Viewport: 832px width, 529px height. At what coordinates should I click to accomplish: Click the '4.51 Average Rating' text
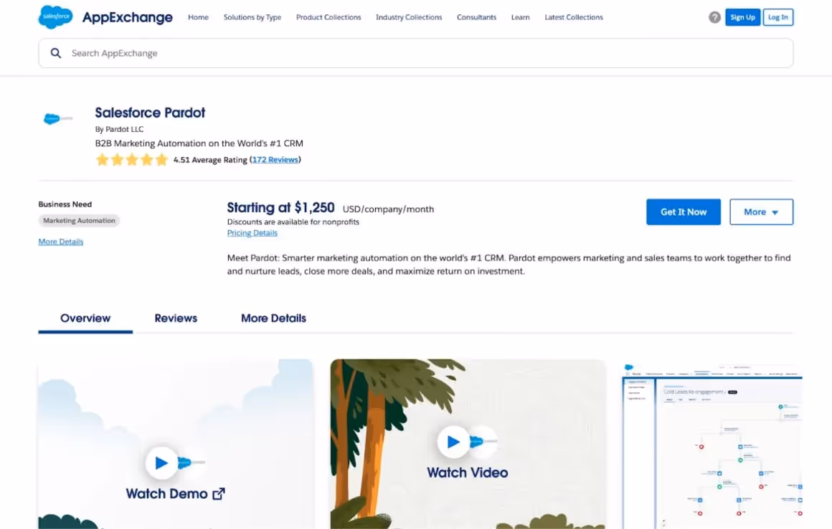[210, 160]
